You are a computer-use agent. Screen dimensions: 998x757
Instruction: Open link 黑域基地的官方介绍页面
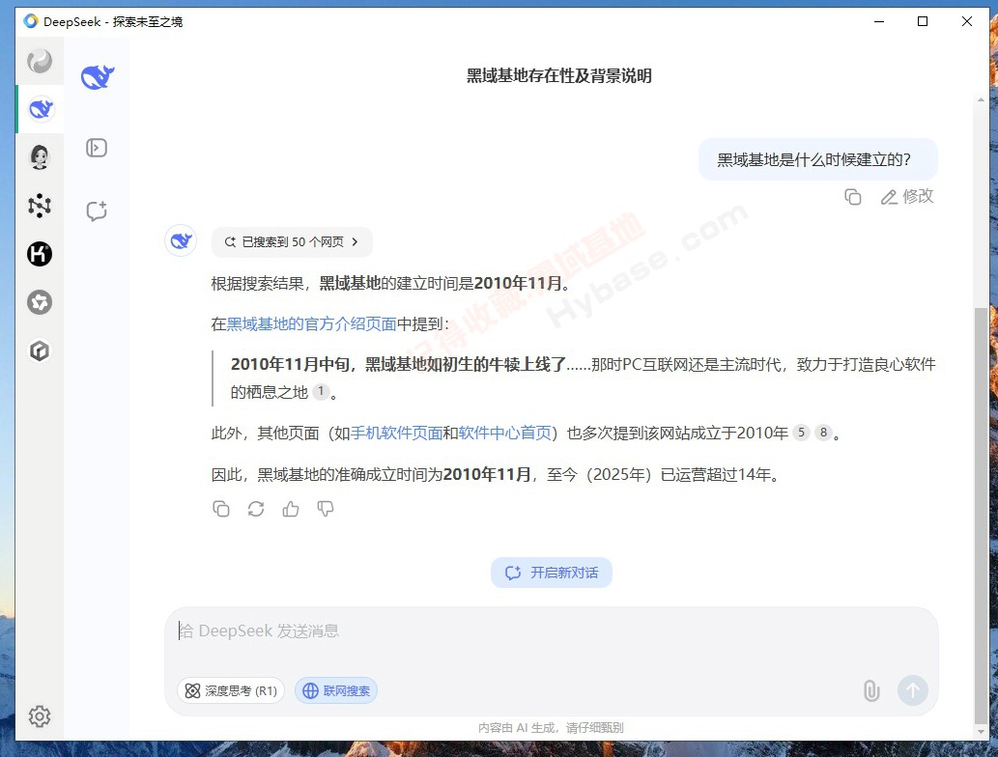pos(311,323)
